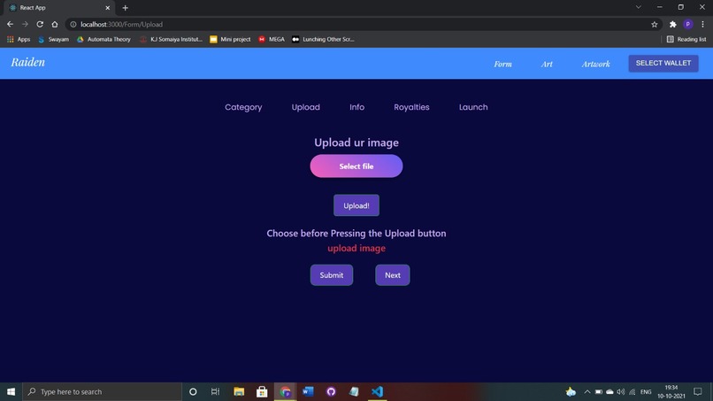Screen dimensions: 713x401
Task: Open the Reading list
Action: [686, 39]
